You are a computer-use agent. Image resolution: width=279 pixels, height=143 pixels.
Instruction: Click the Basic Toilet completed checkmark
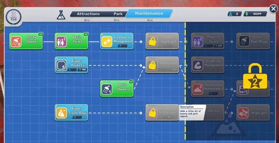click(86, 34)
